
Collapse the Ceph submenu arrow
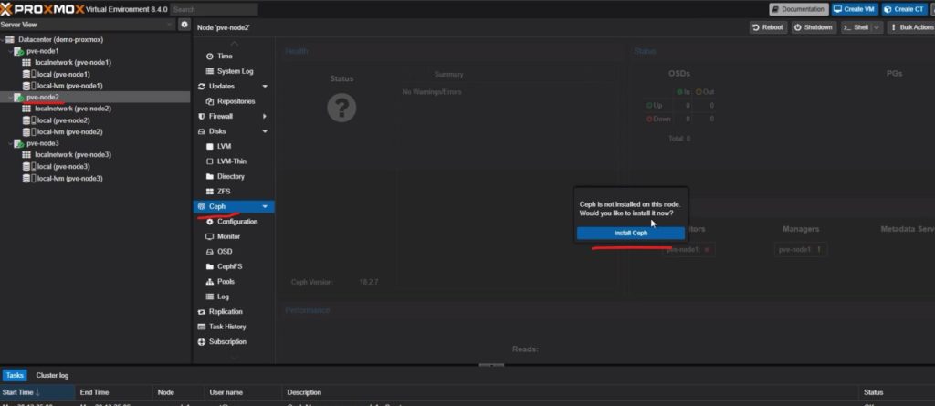point(265,206)
